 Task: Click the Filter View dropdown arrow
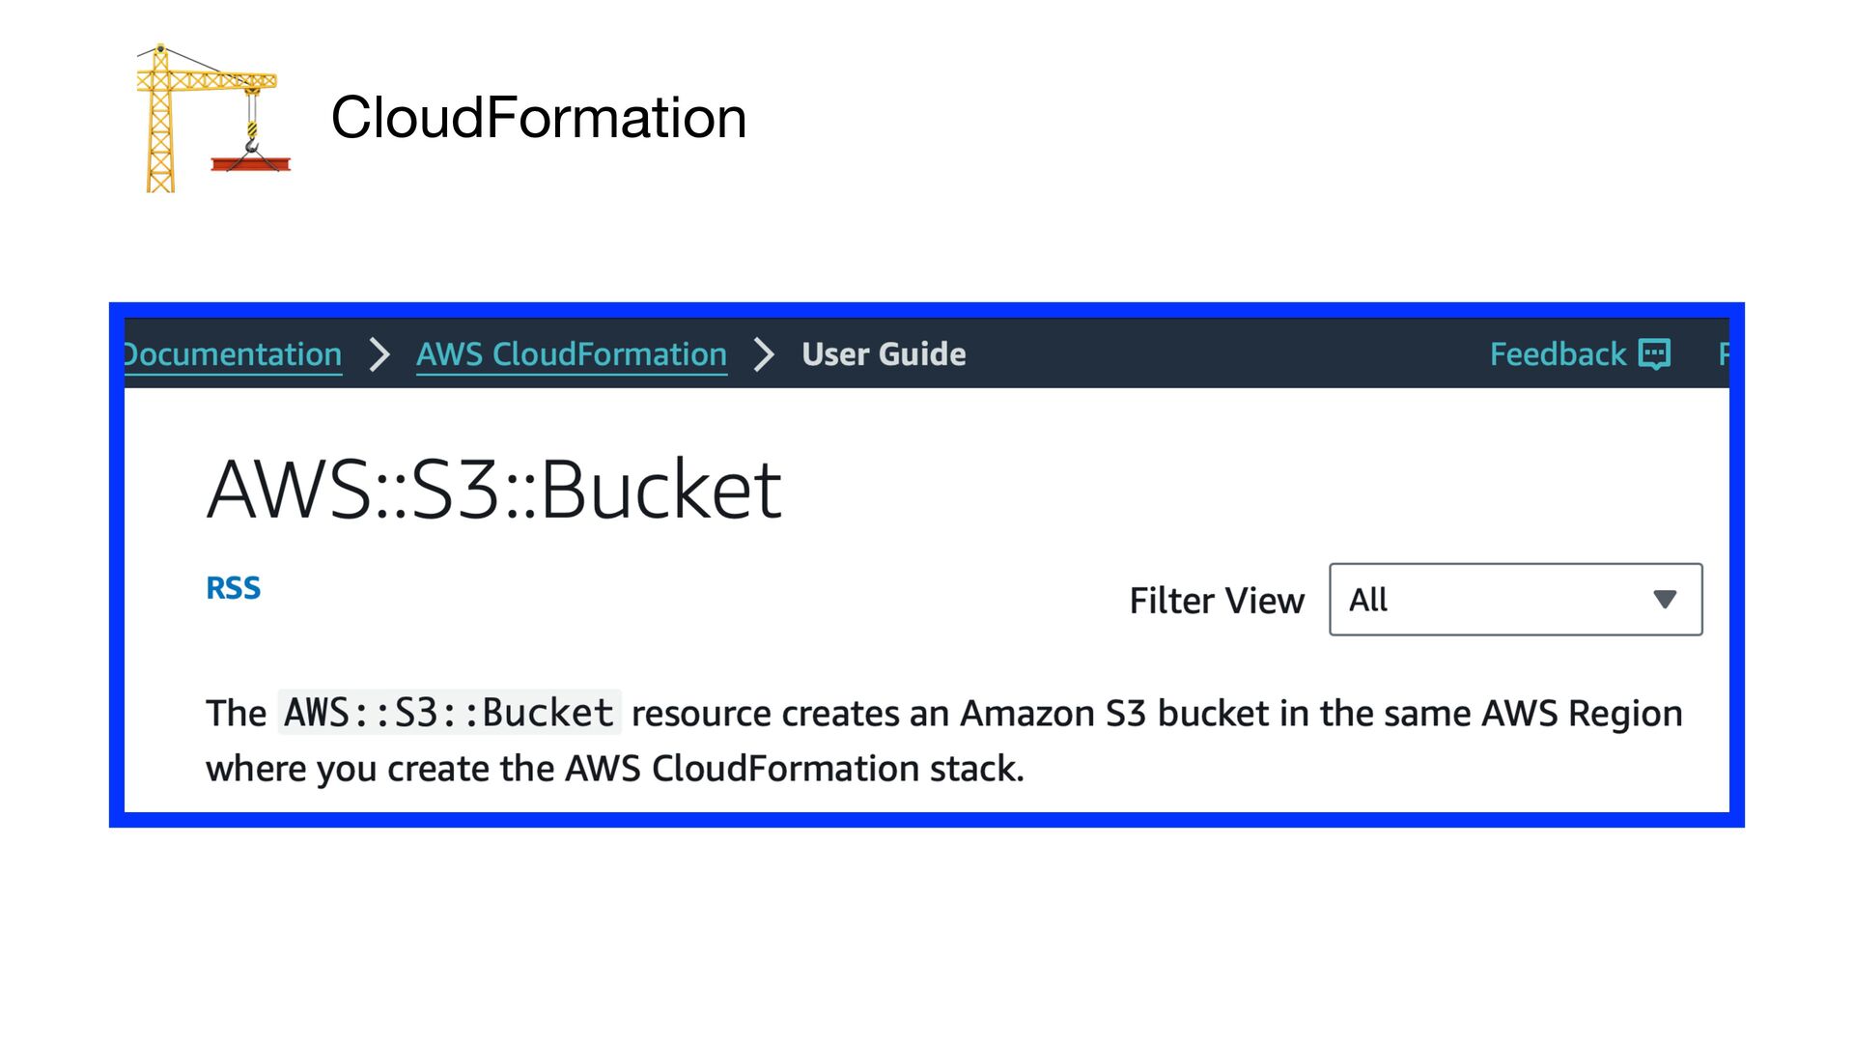pos(1664,600)
